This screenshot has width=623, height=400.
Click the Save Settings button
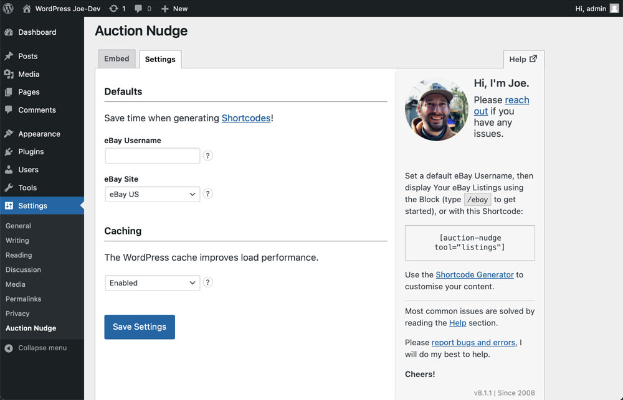[140, 327]
